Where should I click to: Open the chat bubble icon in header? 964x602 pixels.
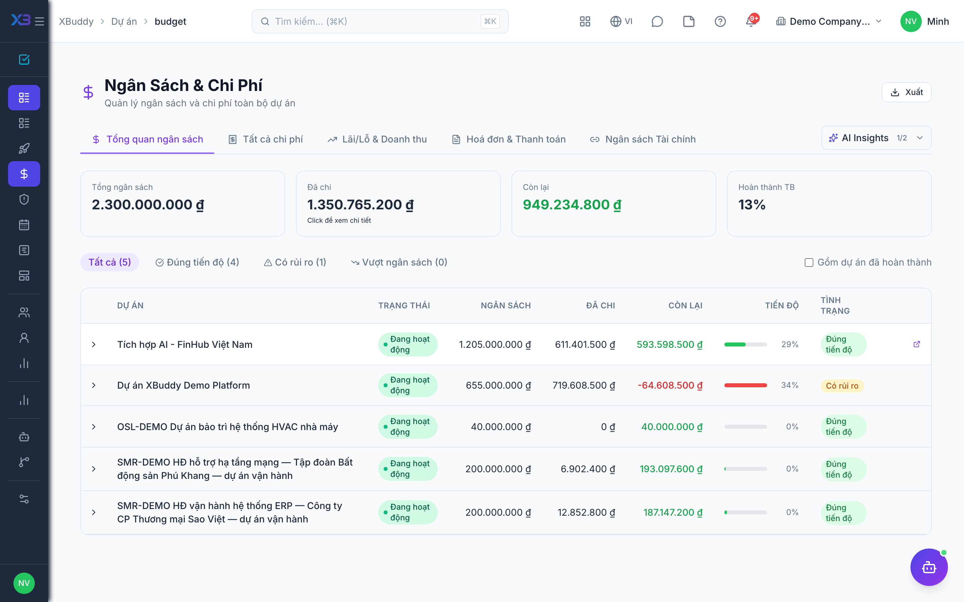(657, 21)
